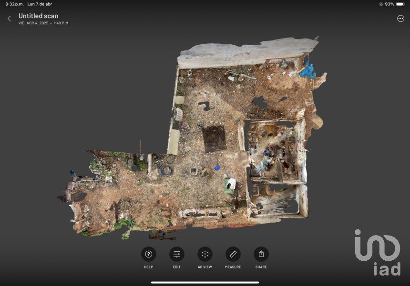Launch AR View mode

pos(205,254)
